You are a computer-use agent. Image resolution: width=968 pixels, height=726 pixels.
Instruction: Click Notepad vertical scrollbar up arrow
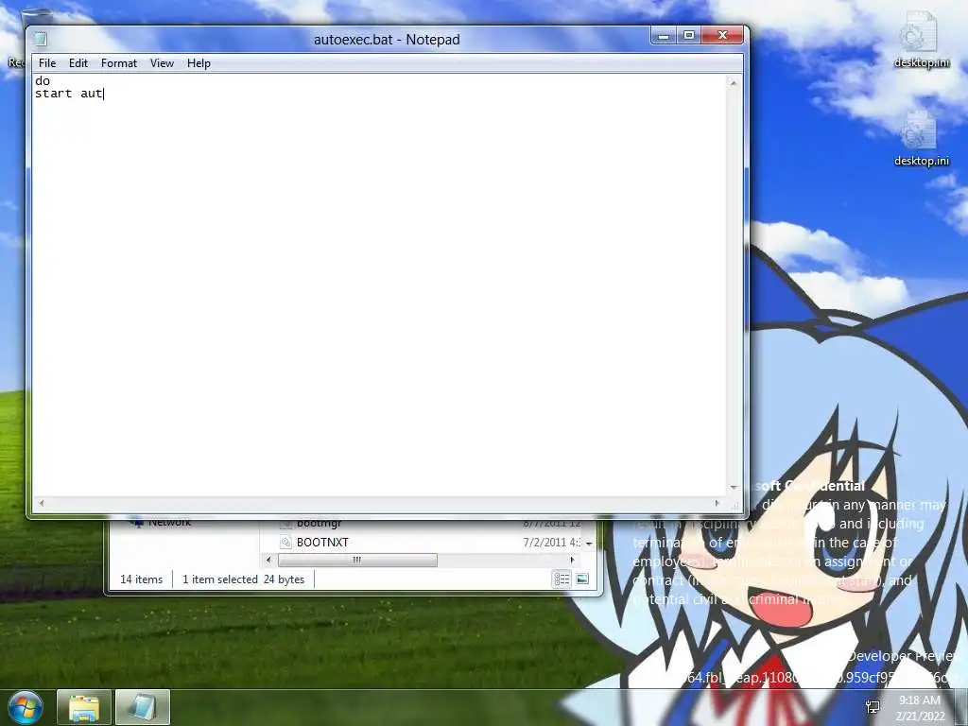click(x=734, y=82)
